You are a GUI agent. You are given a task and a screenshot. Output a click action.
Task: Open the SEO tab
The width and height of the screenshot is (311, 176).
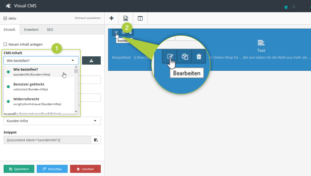[50, 29]
